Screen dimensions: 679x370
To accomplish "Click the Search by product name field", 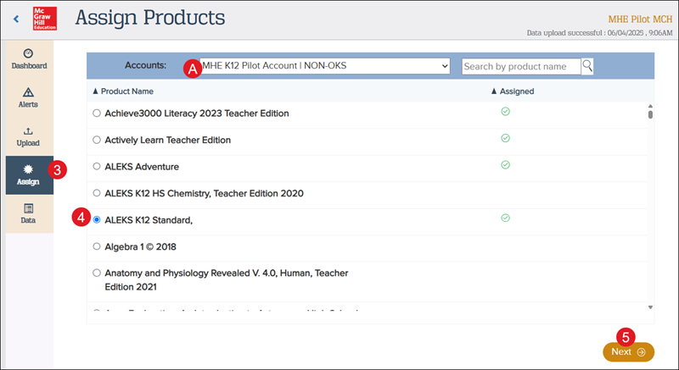I will tap(521, 66).
